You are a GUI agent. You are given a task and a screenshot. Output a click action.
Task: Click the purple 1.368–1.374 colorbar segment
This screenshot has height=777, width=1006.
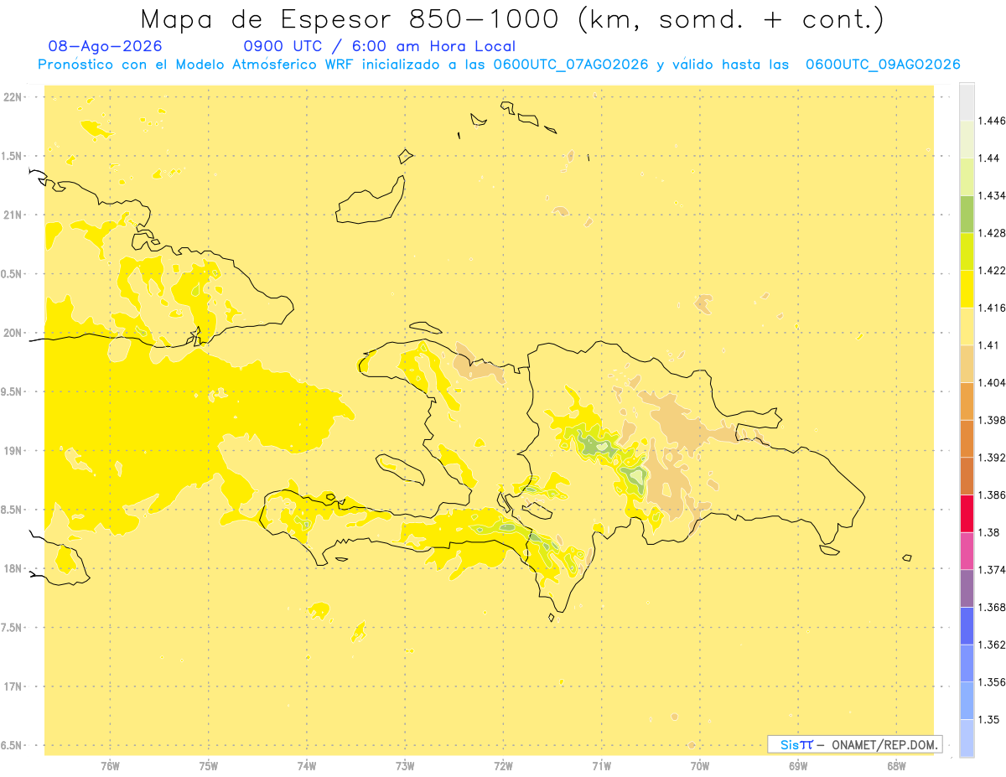click(x=967, y=588)
